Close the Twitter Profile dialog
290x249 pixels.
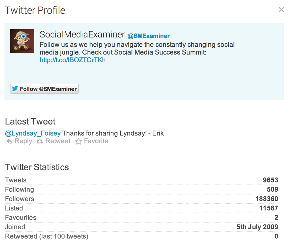281,9
